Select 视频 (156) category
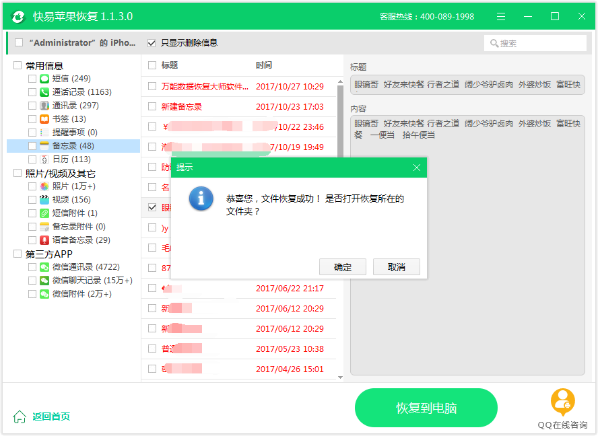 click(71, 200)
